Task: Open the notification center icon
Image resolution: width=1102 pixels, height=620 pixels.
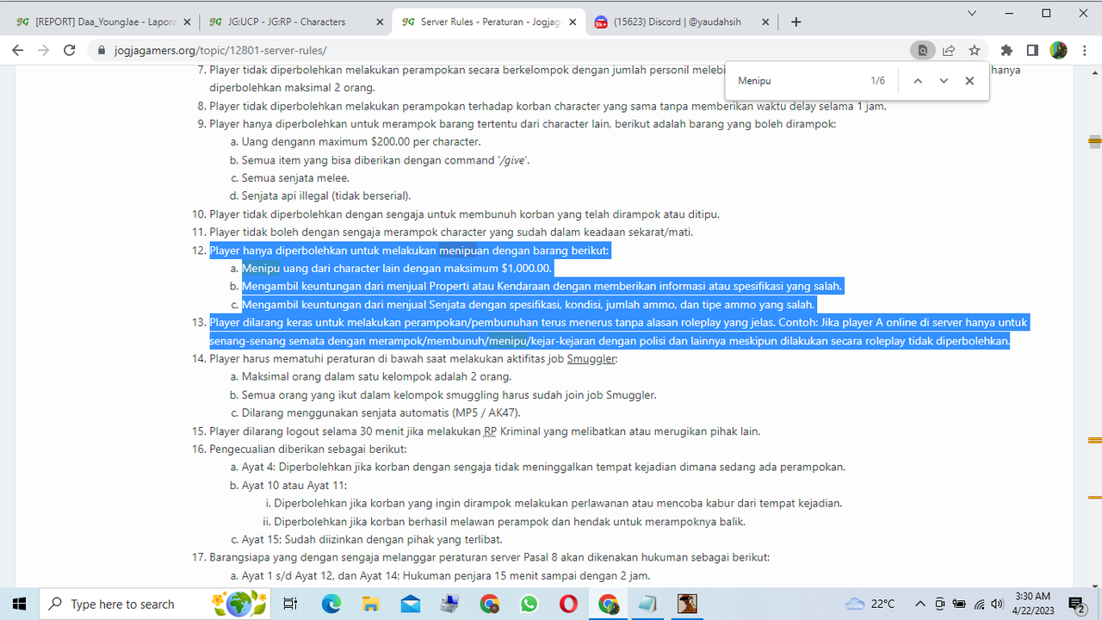Action: [1076, 604]
